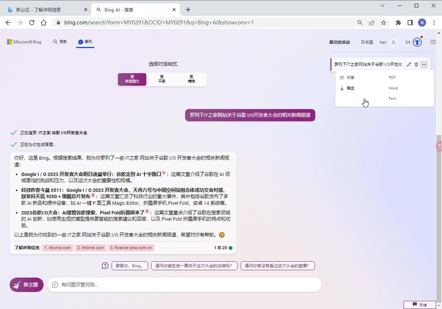Open the conversation more options ellipsis

(424, 64)
